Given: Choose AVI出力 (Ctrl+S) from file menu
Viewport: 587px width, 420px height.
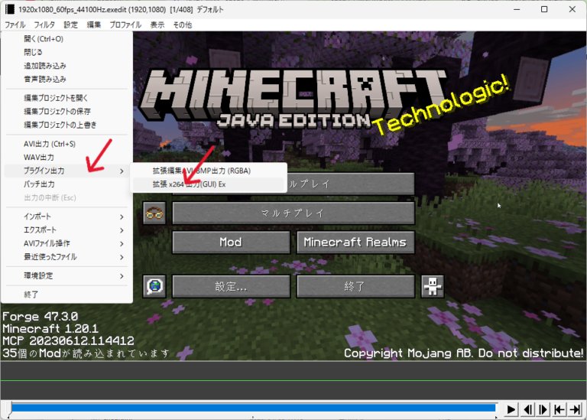Looking at the screenshot, I should [50, 143].
